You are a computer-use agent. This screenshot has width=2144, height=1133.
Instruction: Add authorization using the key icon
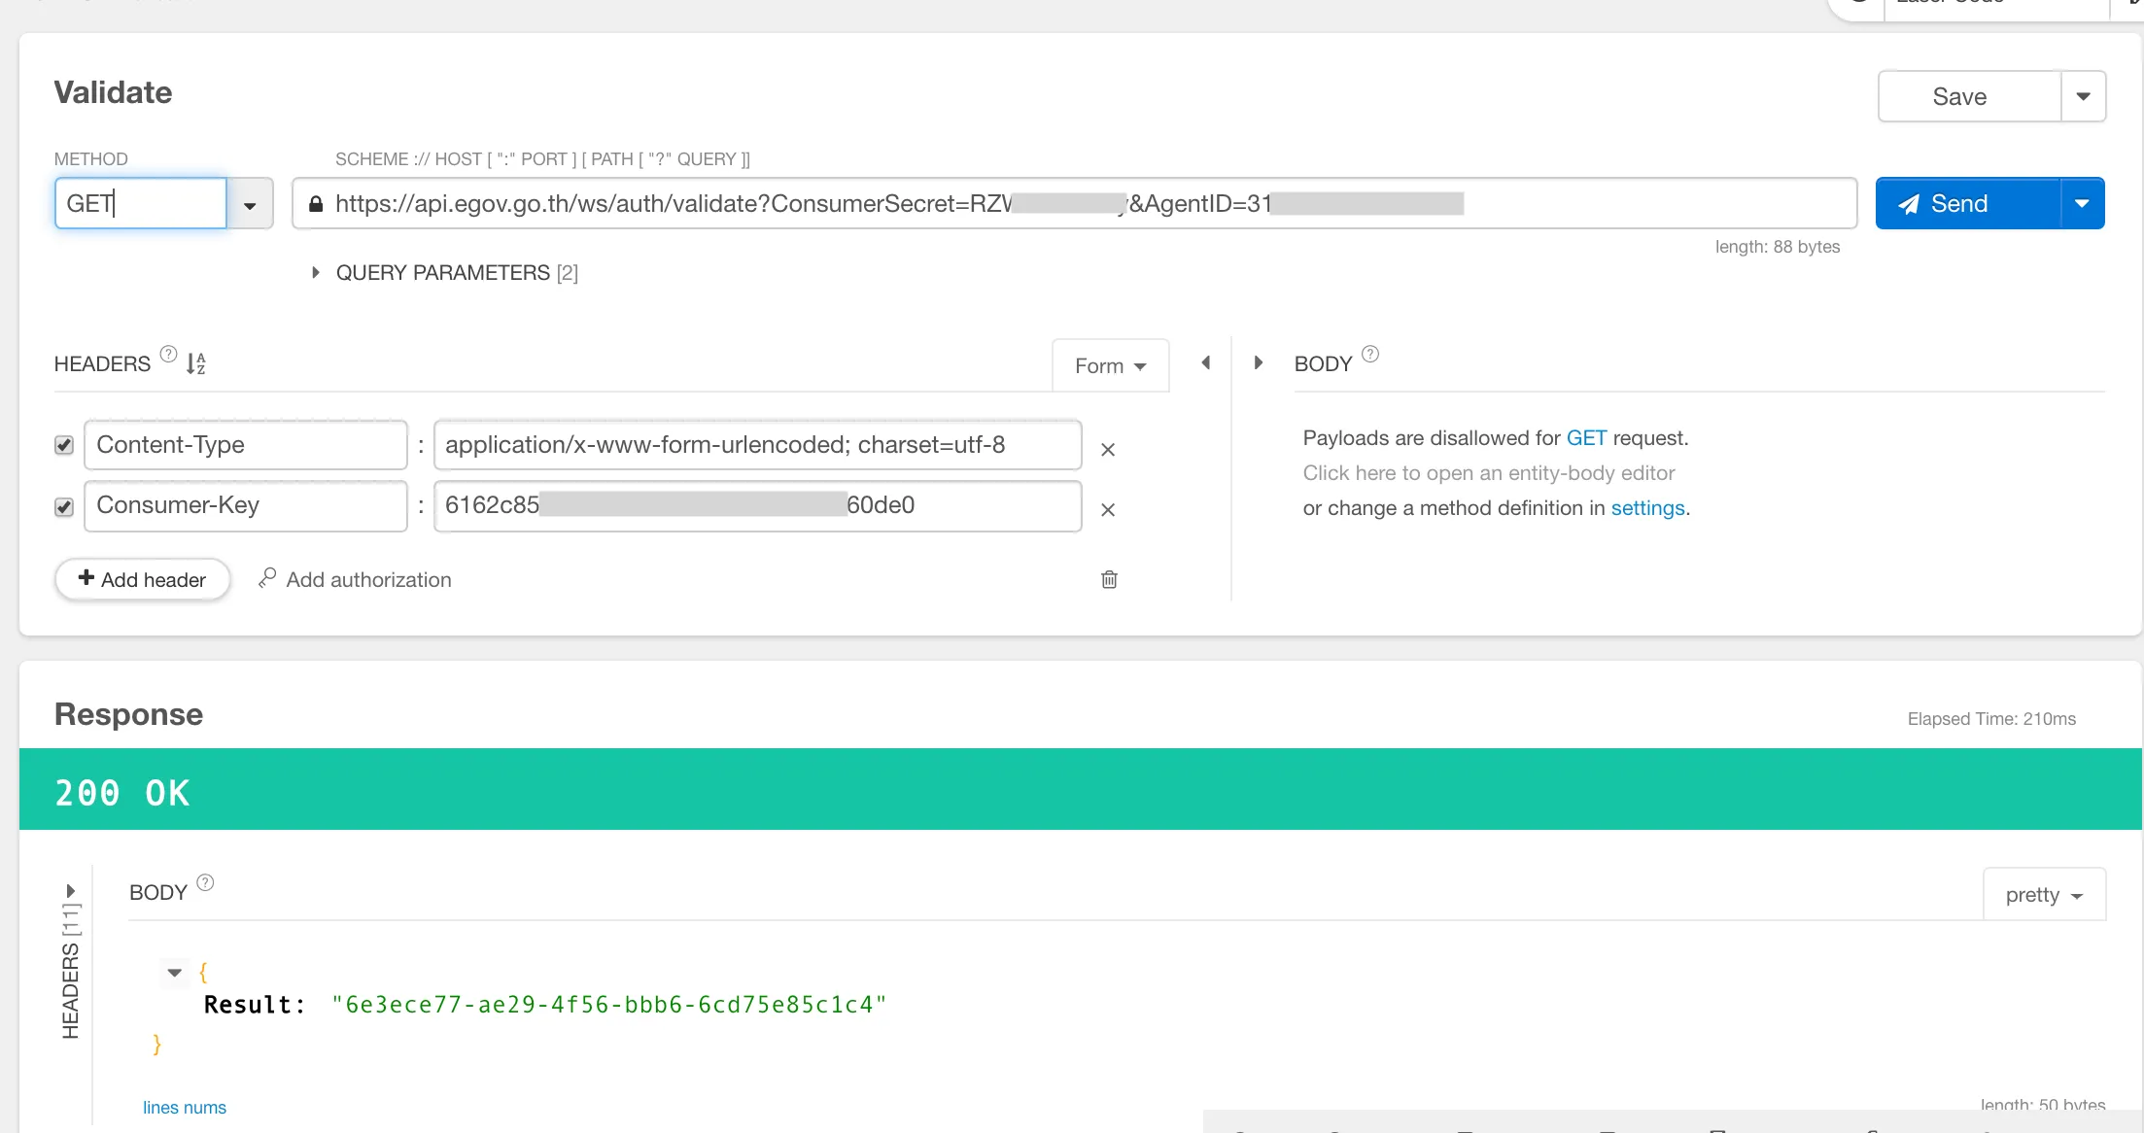(x=266, y=578)
